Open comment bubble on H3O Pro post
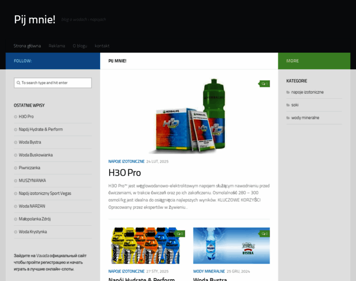The width and height of the screenshot is (356, 281). [265, 84]
